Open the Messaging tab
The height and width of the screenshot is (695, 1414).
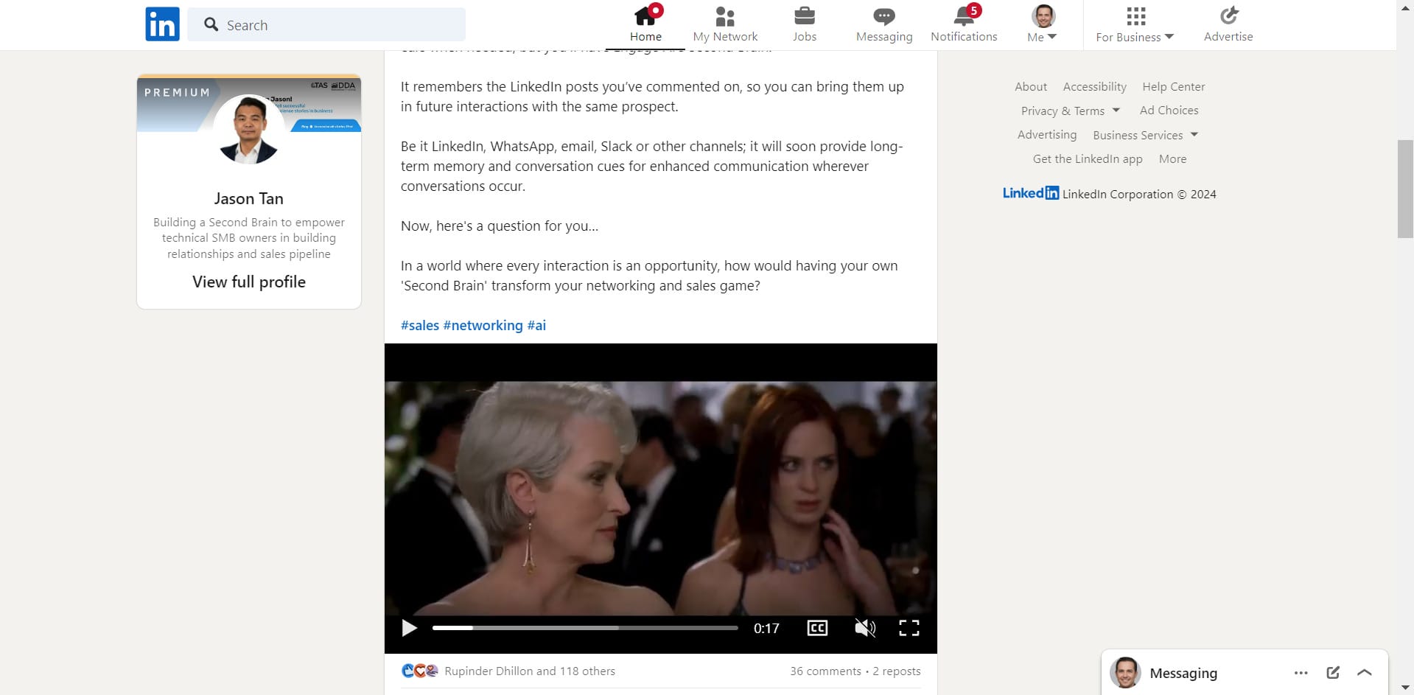[884, 24]
